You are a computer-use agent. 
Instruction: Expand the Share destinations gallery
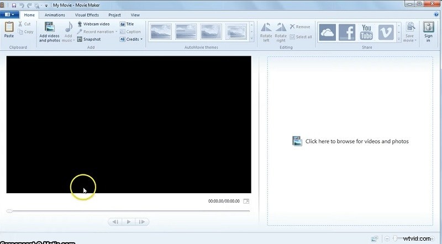399,39
